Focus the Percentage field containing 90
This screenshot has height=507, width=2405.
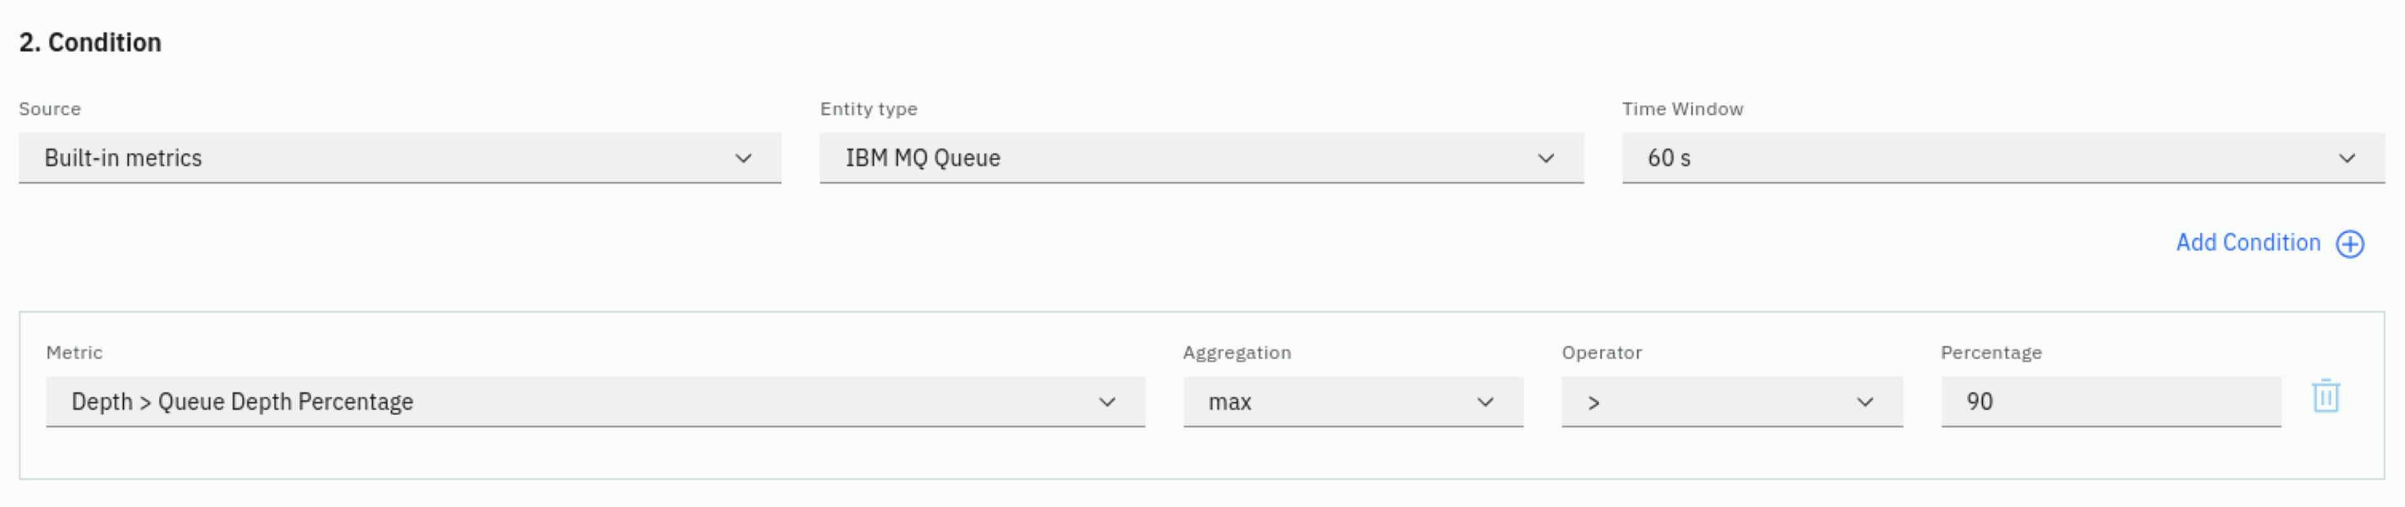click(x=2111, y=402)
